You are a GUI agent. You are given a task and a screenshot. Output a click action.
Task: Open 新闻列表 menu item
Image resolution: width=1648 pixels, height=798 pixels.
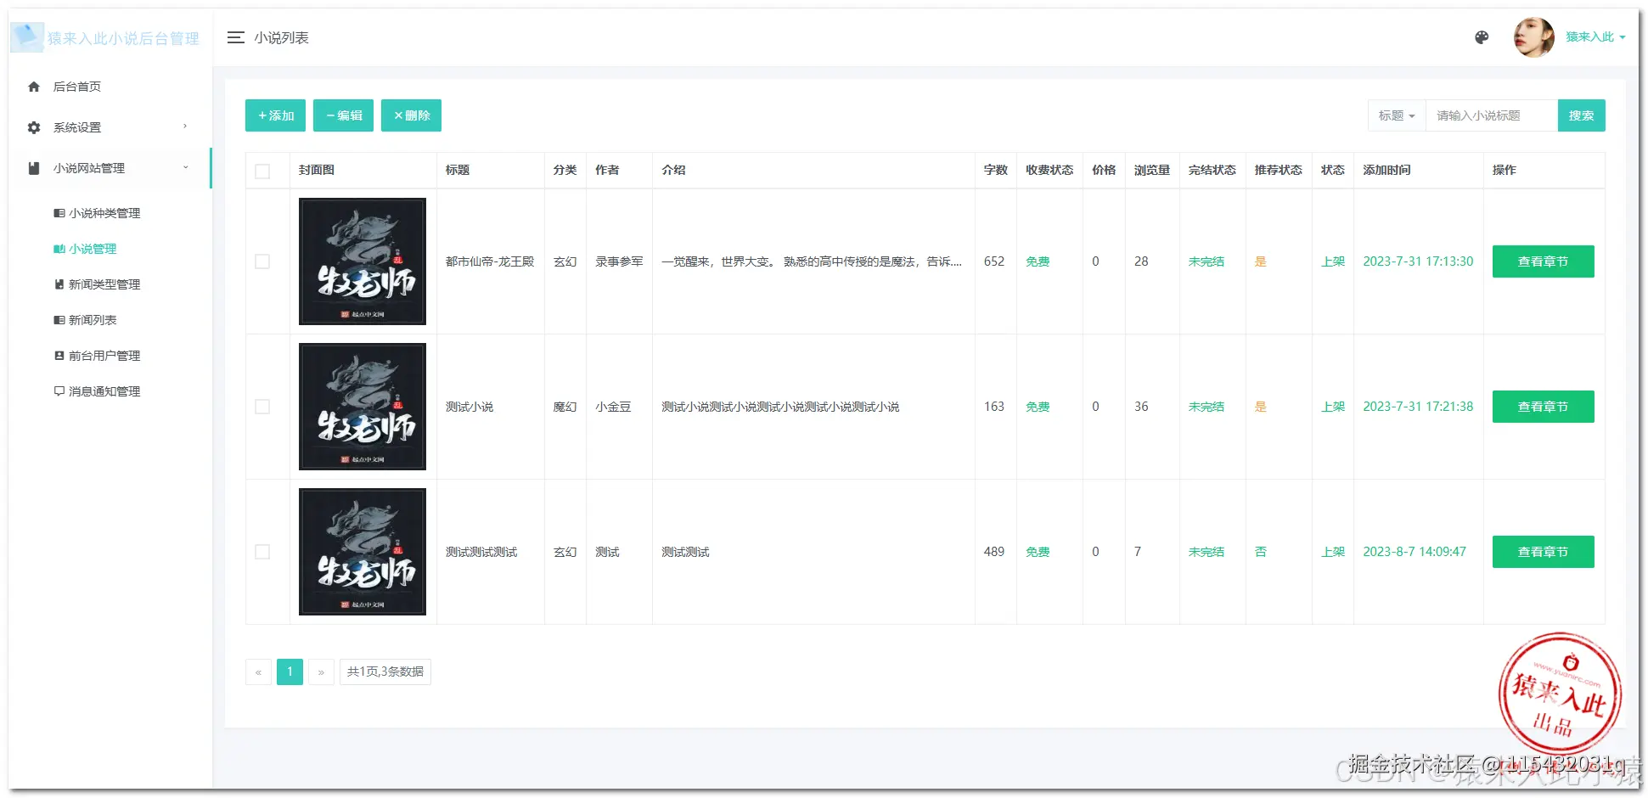(93, 320)
